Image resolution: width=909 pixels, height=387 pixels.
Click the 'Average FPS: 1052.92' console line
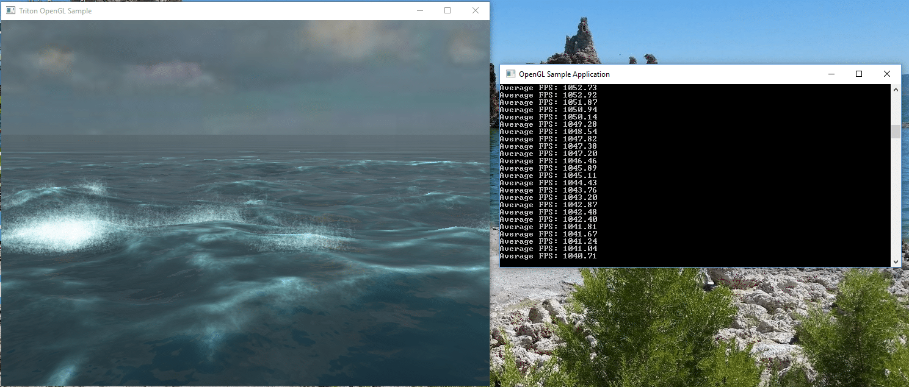tap(548, 95)
